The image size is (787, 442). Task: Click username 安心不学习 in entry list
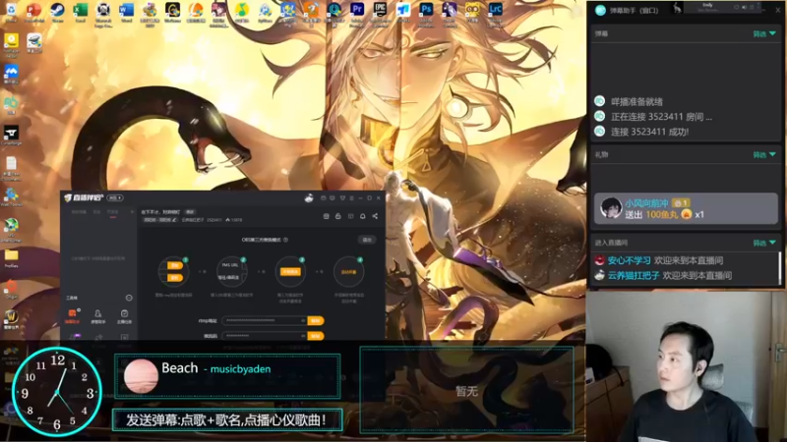(x=630, y=260)
